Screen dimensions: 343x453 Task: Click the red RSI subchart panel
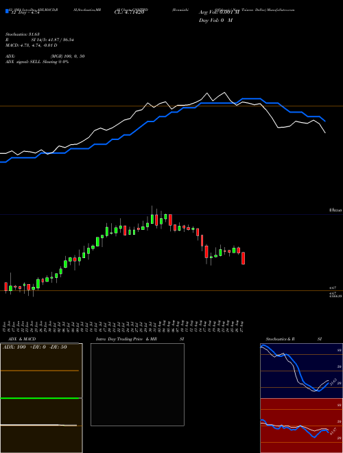click(x=301, y=426)
